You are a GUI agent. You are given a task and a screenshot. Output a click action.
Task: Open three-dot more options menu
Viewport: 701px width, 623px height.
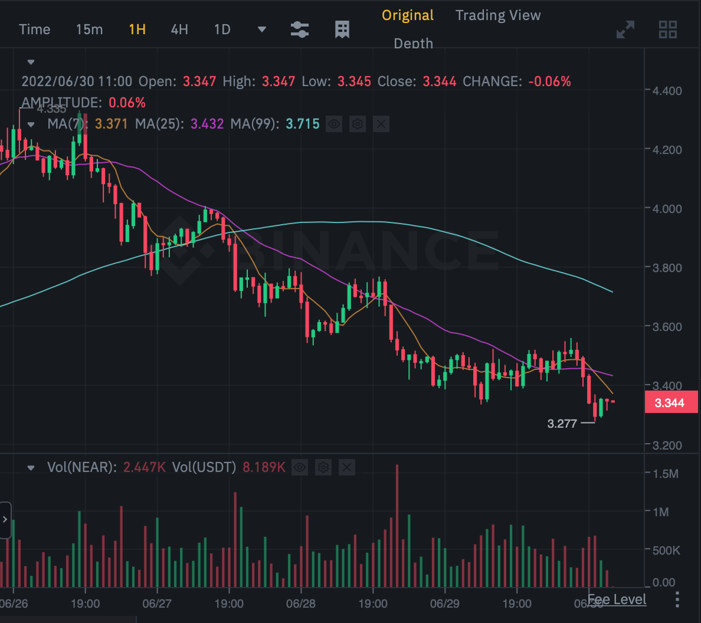coord(677,599)
